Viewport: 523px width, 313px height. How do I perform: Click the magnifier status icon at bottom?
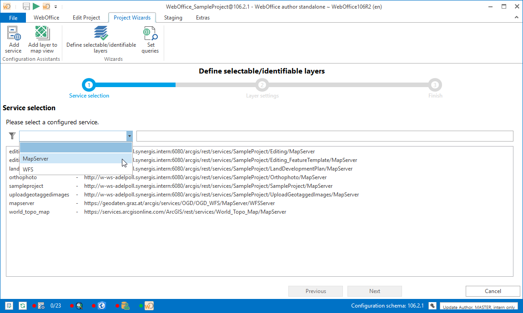(x=80, y=305)
